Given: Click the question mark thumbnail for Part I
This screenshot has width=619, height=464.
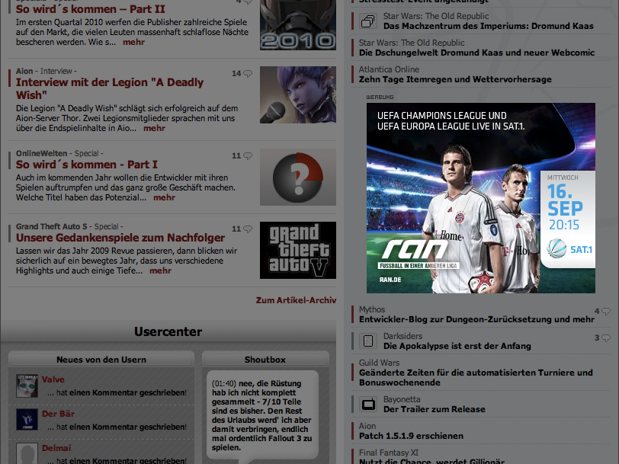Looking at the screenshot, I should pyautogui.click(x=298, y=178).
